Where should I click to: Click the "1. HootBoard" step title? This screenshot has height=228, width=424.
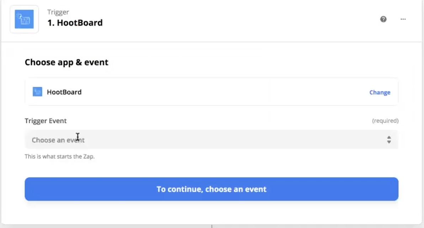75,23
